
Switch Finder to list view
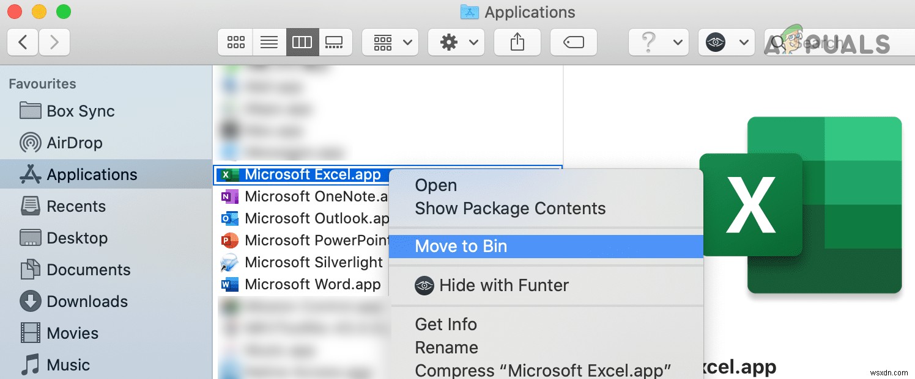pyautogui.click(x=269, y=42)
